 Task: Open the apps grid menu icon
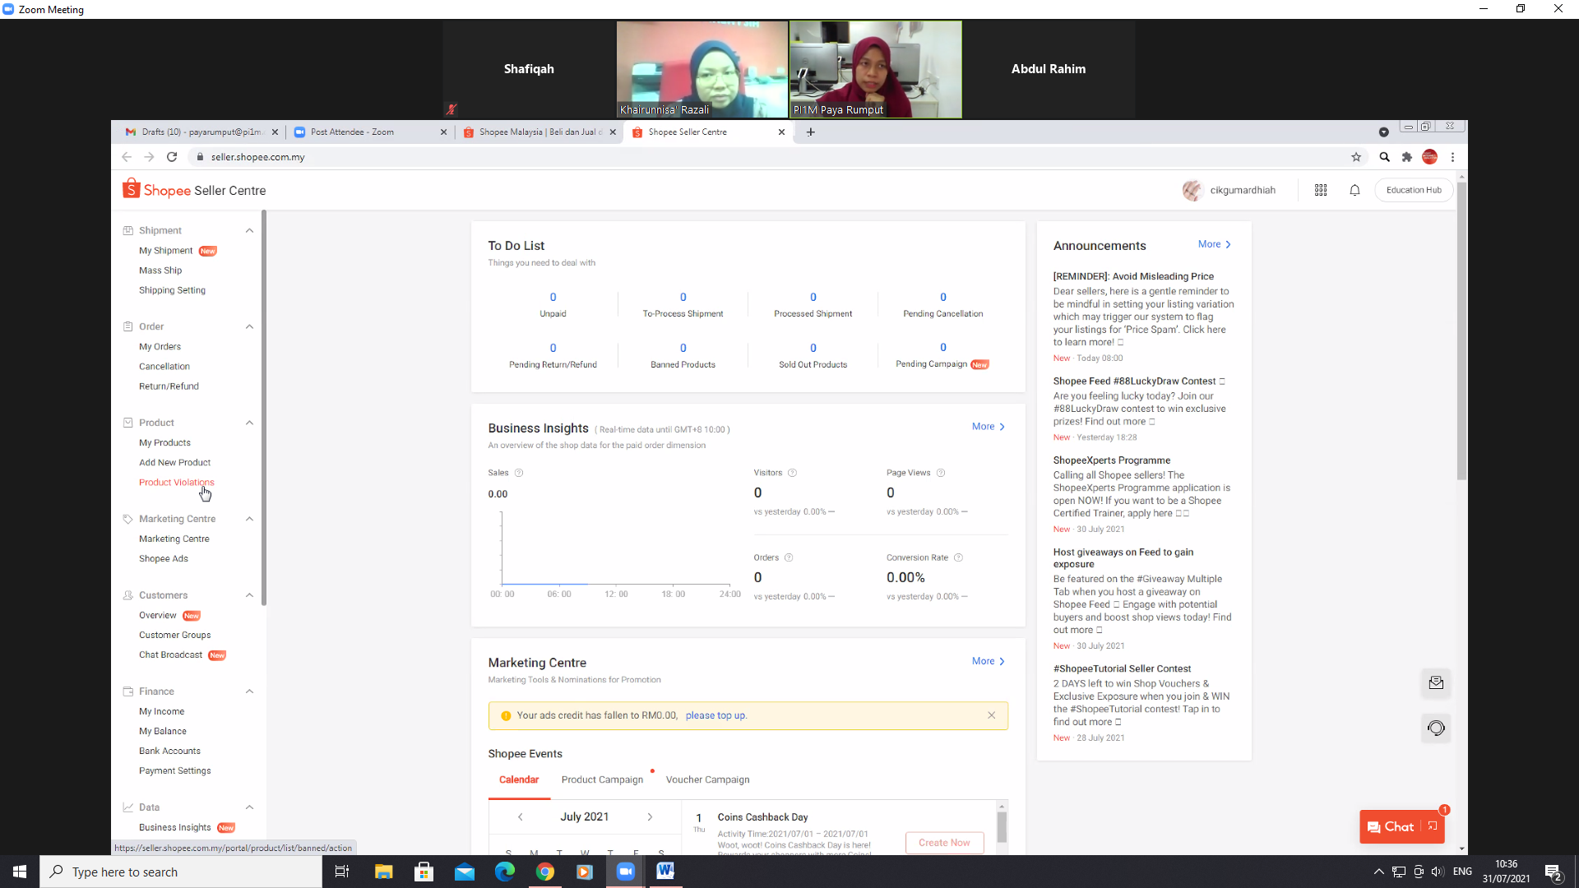point(1321,190)
